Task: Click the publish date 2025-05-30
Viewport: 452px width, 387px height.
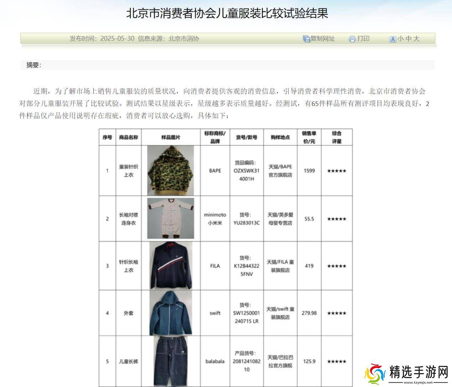Action: 117,39
